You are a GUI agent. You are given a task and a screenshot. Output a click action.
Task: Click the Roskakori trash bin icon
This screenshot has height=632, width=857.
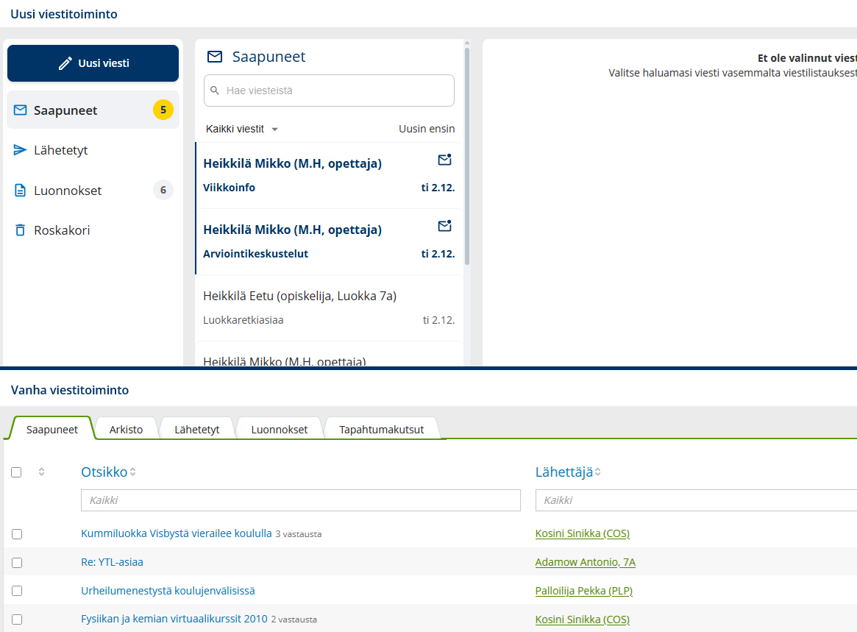coord(20,230)
